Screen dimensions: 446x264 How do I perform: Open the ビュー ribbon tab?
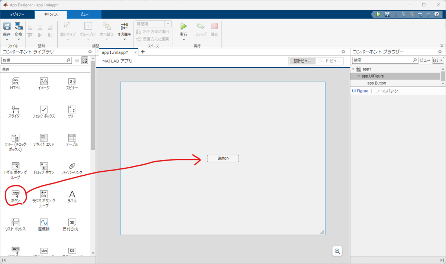(x=84, y=14)
